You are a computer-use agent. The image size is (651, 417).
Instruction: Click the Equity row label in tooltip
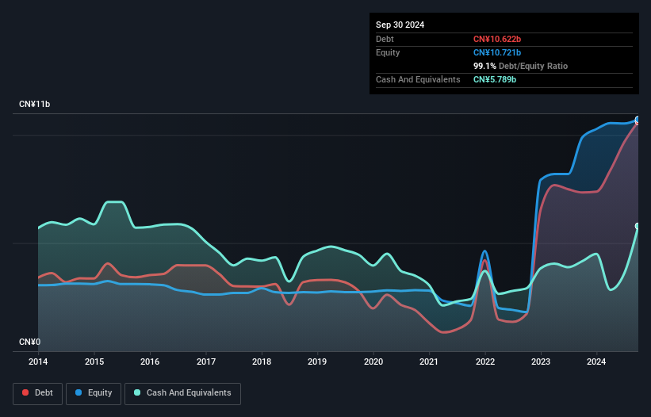pyautogui.click(x=388, y=52)
